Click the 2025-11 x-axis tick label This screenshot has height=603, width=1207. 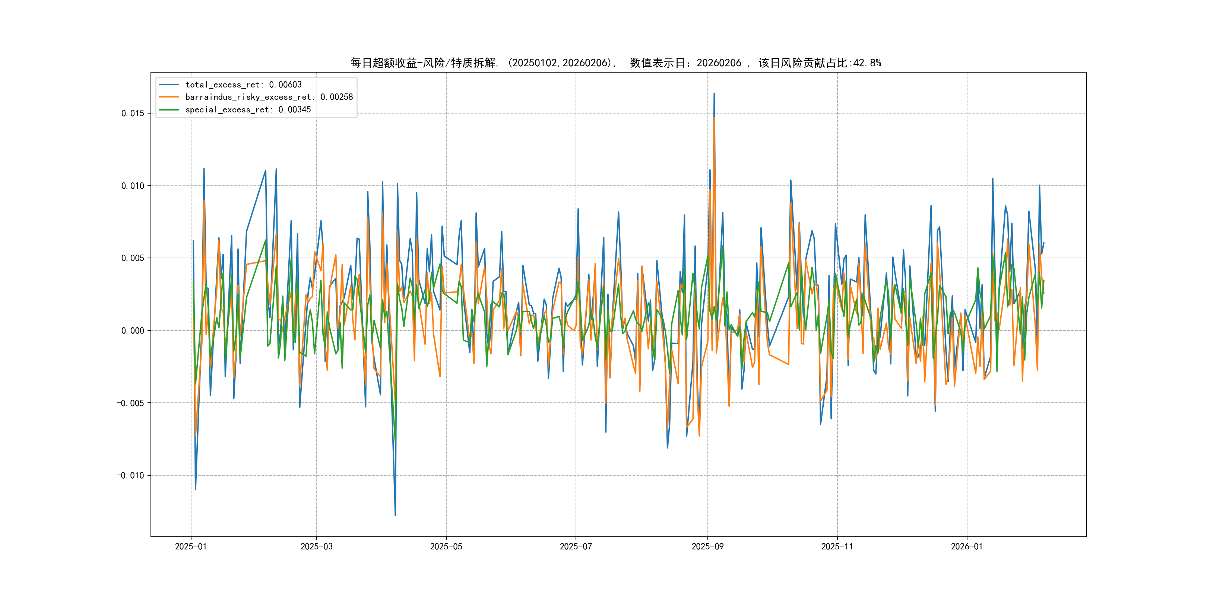point(837,547)
